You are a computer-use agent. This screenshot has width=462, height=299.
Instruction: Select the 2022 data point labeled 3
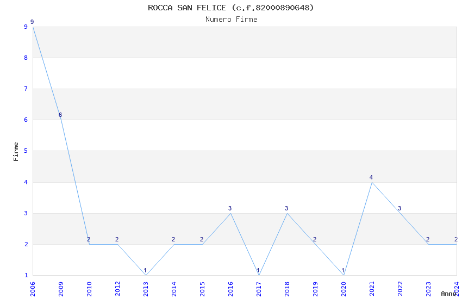[400, 209]
